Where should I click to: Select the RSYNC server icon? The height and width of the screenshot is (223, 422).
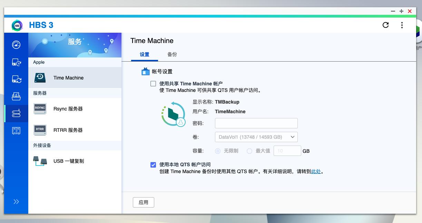(40, 108)
